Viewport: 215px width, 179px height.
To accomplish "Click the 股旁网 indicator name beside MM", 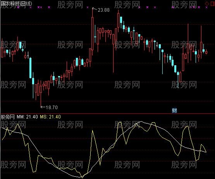I will (x=7, y=117).
